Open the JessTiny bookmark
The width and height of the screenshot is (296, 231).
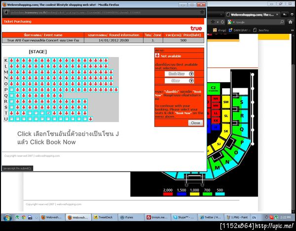[x=261, y=30]
